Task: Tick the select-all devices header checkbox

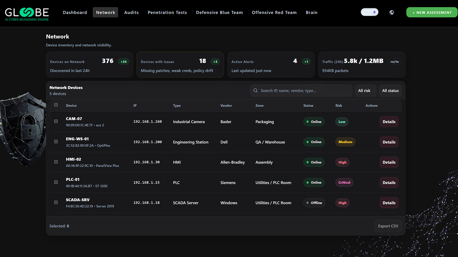Action: point(56,105)
